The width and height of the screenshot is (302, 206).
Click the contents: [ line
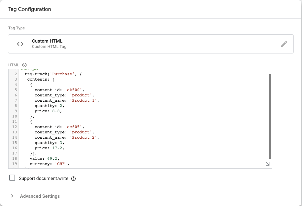coord(41,79)
